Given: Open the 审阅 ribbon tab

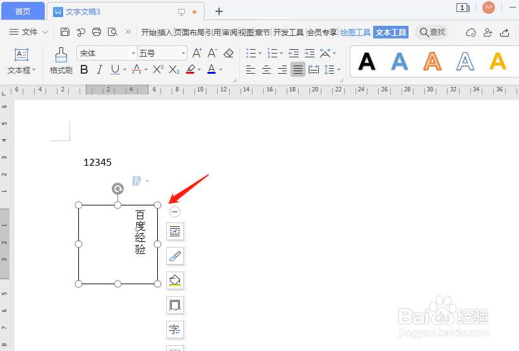Looking at the screenshot, I should tap(230, 32).
